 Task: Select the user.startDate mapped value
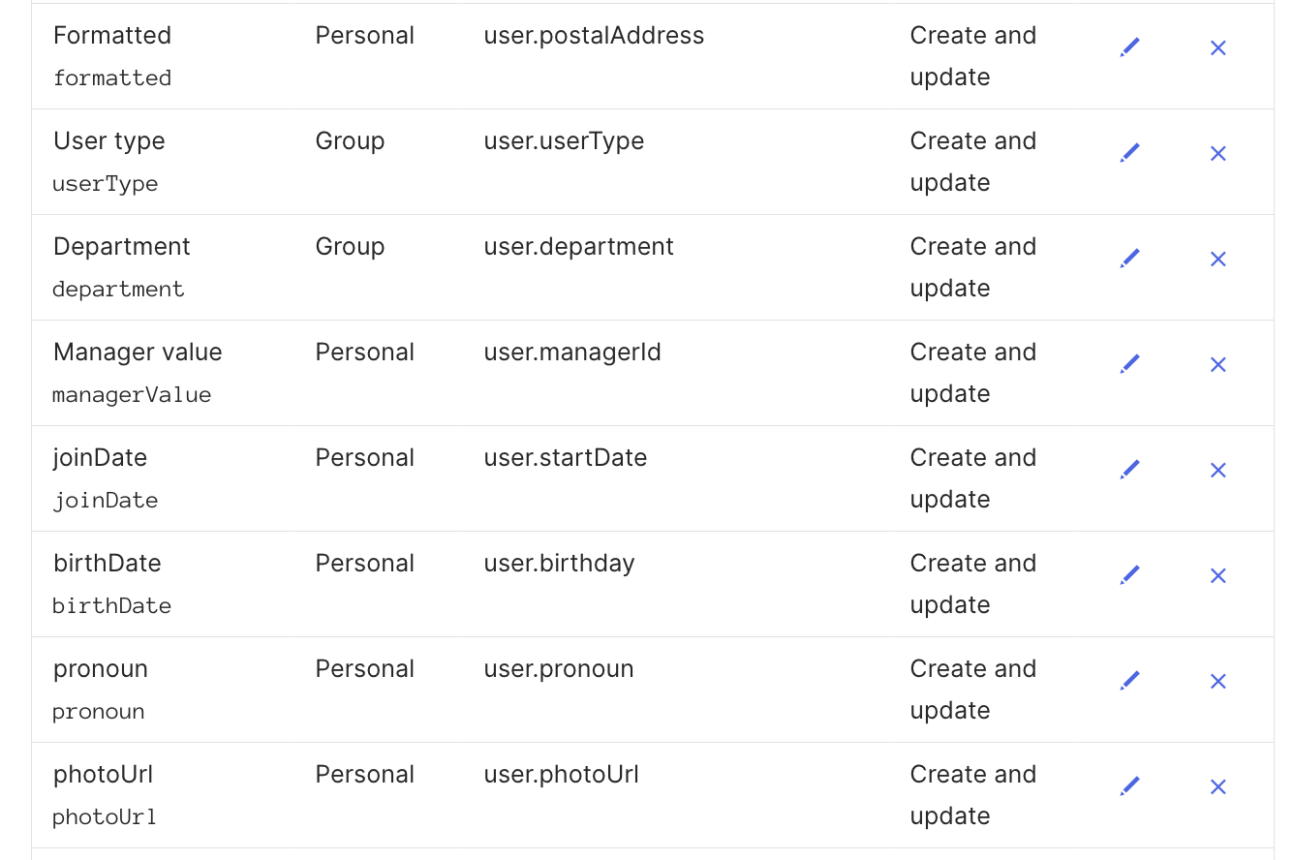[566, 458]
